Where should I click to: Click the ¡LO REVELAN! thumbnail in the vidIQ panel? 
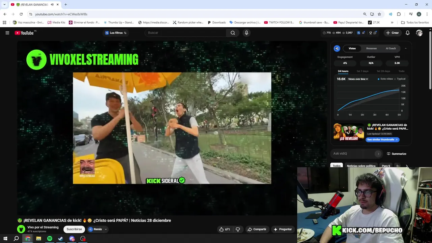349,132
